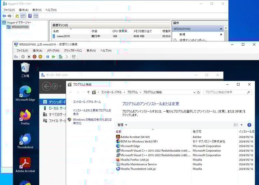This screenshot has width=259, height=185.
Task: Click the Server Manager forward arrow button
Action: [55, 86]
